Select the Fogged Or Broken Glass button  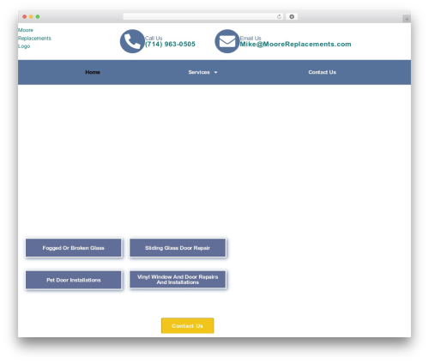click(x=74, y=248)
